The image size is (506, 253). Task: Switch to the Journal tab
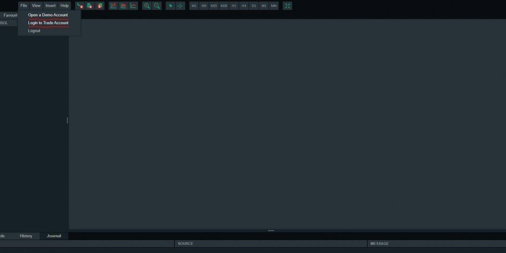(x=54, y=236)
